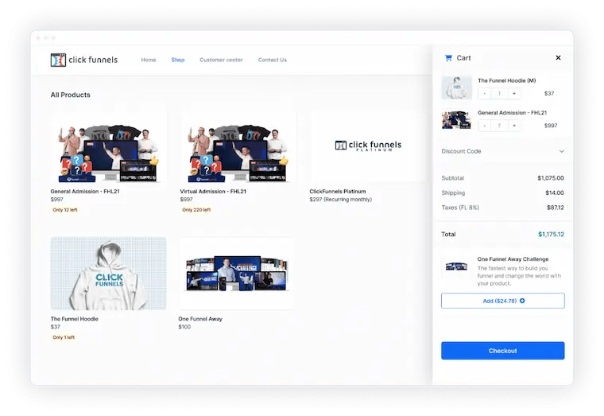The width and height of the screenshot is (604, 416).
Task: Click the shopping cart icon
Action: pyautogui.click(x=448, y=58)
